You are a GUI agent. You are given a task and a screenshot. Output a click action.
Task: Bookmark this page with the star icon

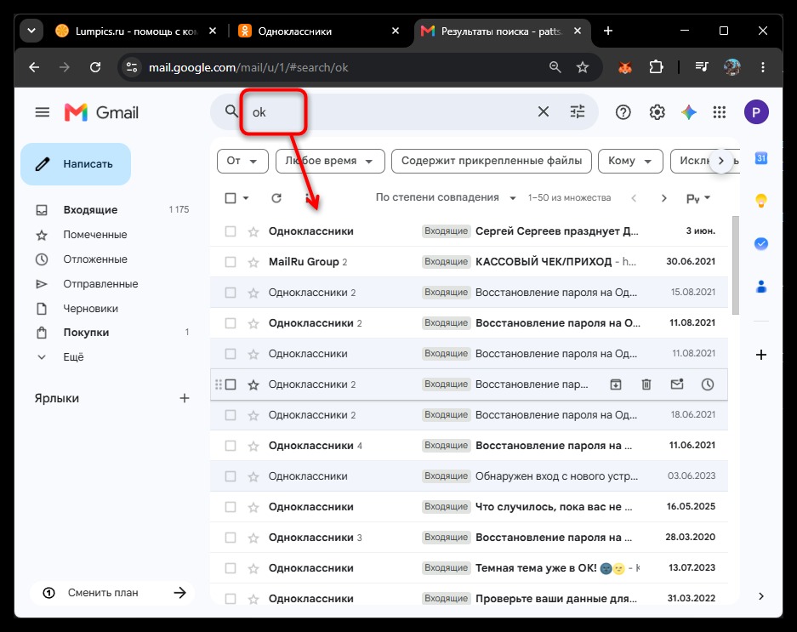point(583,67)
